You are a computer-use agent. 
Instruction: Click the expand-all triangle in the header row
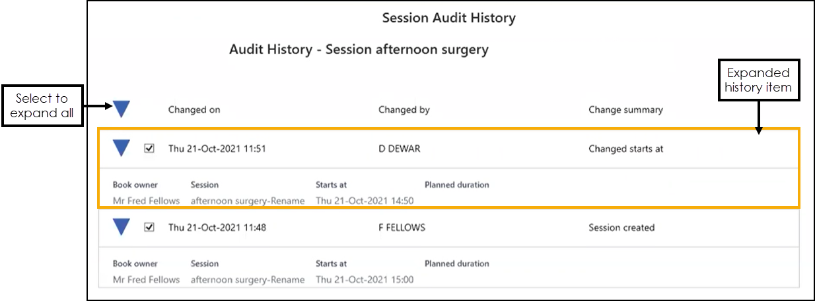pos(122,109)
